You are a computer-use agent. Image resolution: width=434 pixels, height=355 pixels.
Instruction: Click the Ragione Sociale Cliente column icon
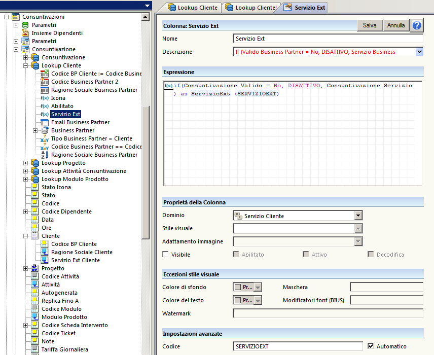(x=45, y=252)
